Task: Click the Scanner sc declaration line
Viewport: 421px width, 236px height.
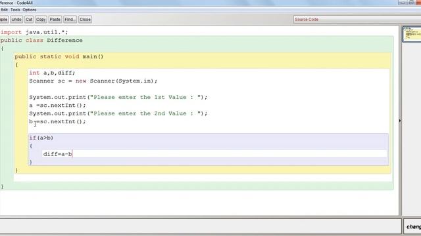Action: click(x=93, y=81)
